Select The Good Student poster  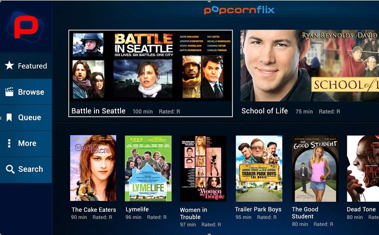click(315, 169)
